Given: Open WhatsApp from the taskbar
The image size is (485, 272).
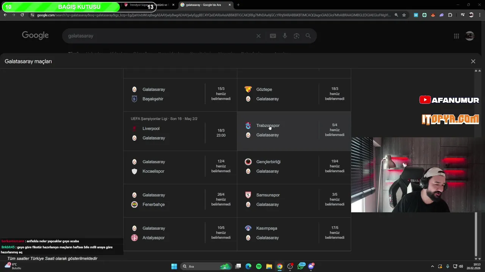Looking at the screenshot, I should click(301, 266).
